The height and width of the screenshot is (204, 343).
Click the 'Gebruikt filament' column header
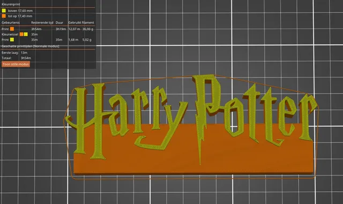click(81, 22)
